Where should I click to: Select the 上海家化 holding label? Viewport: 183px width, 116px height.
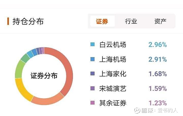coord(113,74)
